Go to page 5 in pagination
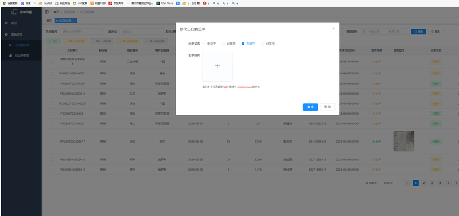This screenshot has height=216, width=459. pos(448,183)
